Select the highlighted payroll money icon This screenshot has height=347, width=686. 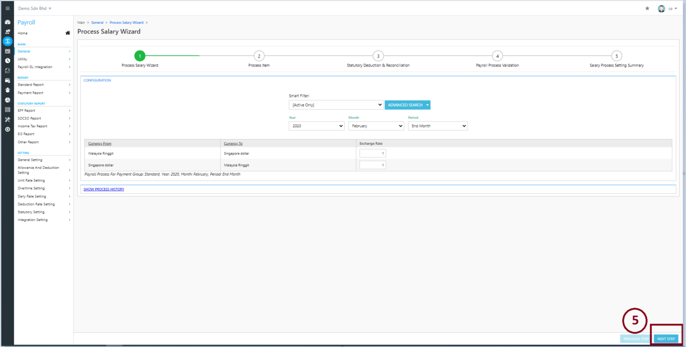(x=7, y=41)
